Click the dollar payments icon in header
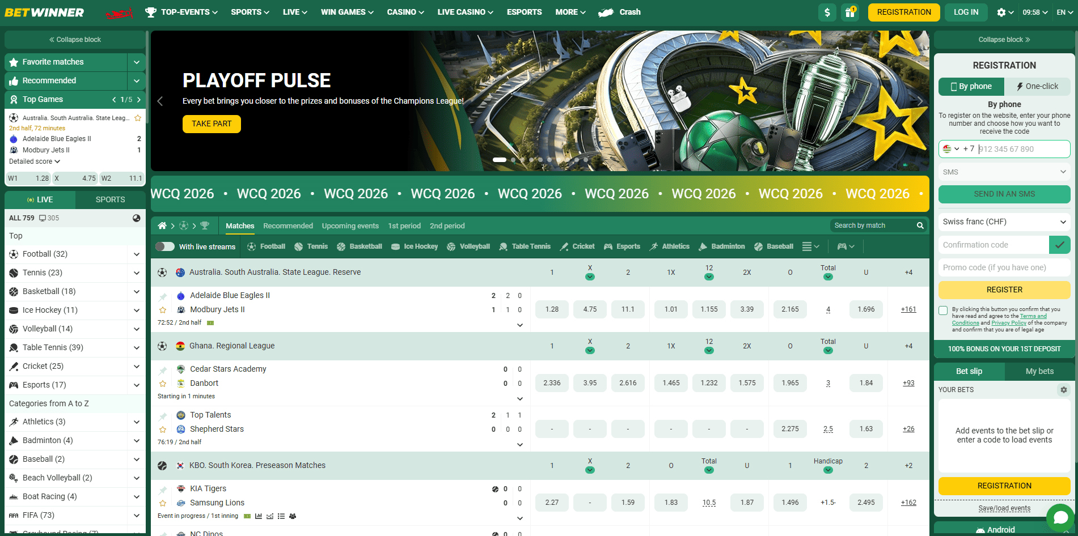This screenshot has height=536, width=1078. pyautogui.click(x=827, y=12)
